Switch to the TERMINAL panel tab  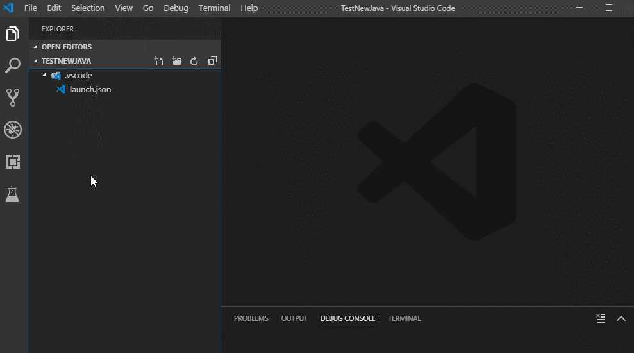click(x=405, y=318)
